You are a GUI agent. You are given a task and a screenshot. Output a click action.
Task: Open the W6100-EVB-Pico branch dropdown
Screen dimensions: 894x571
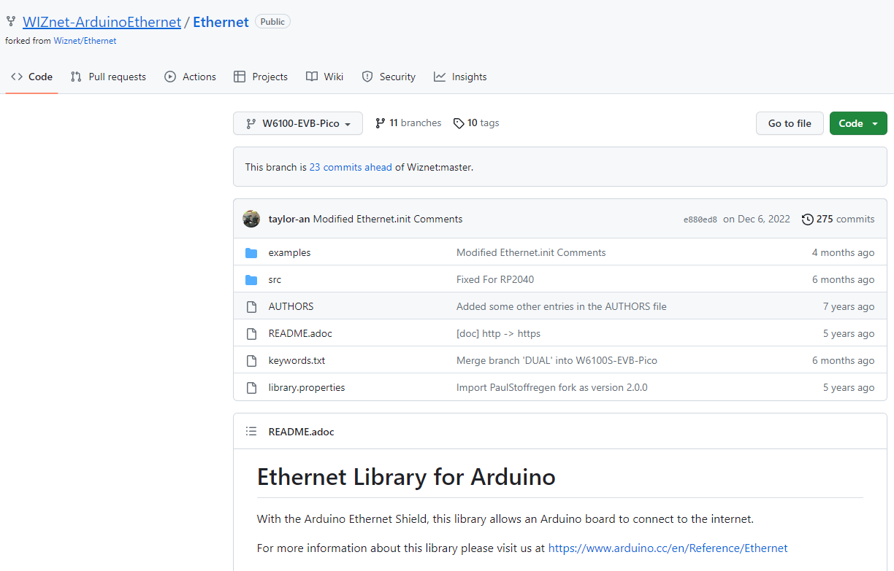[x=298, y=123]
